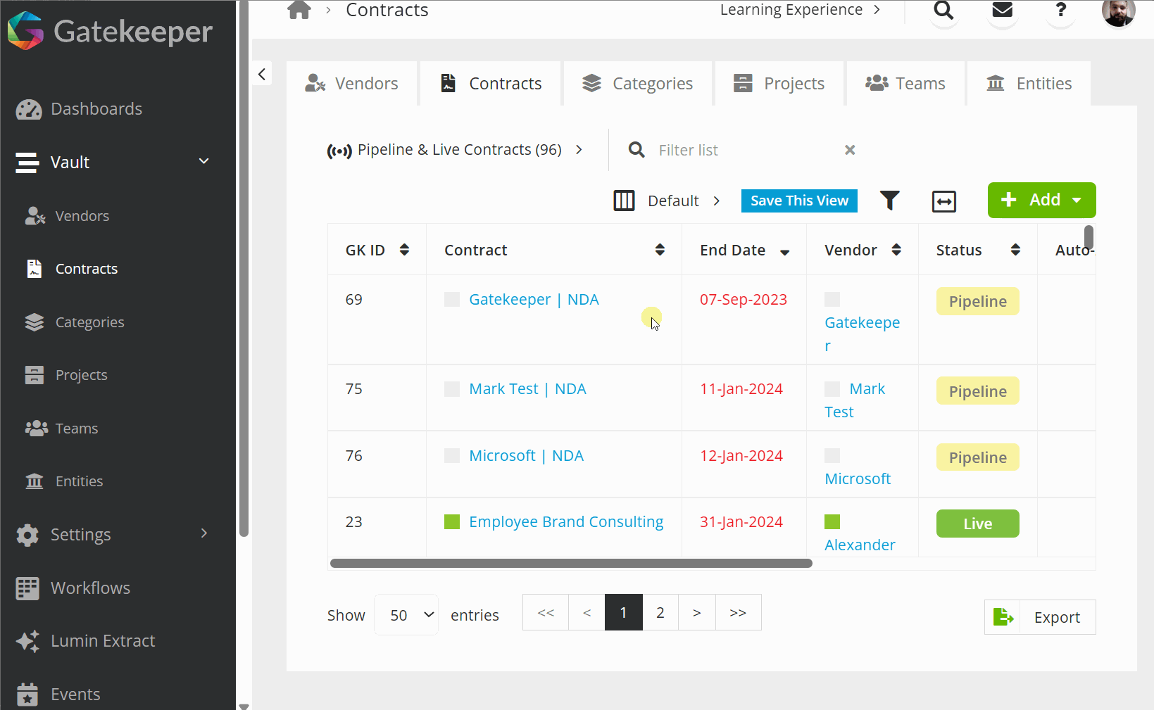
Task: Switch to the Entities tab
Action: (1029, 84)
